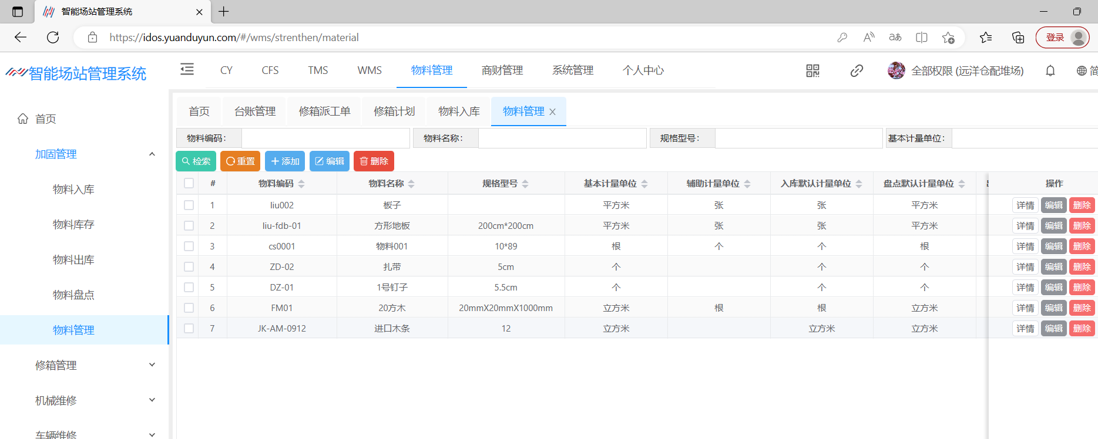Open the QR code icon in header
The width and height of the screenshot is (1098, 439).
[812, 71]
